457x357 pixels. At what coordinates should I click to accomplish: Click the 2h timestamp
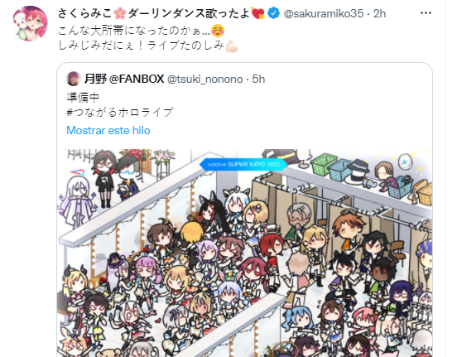click(379, 13)
